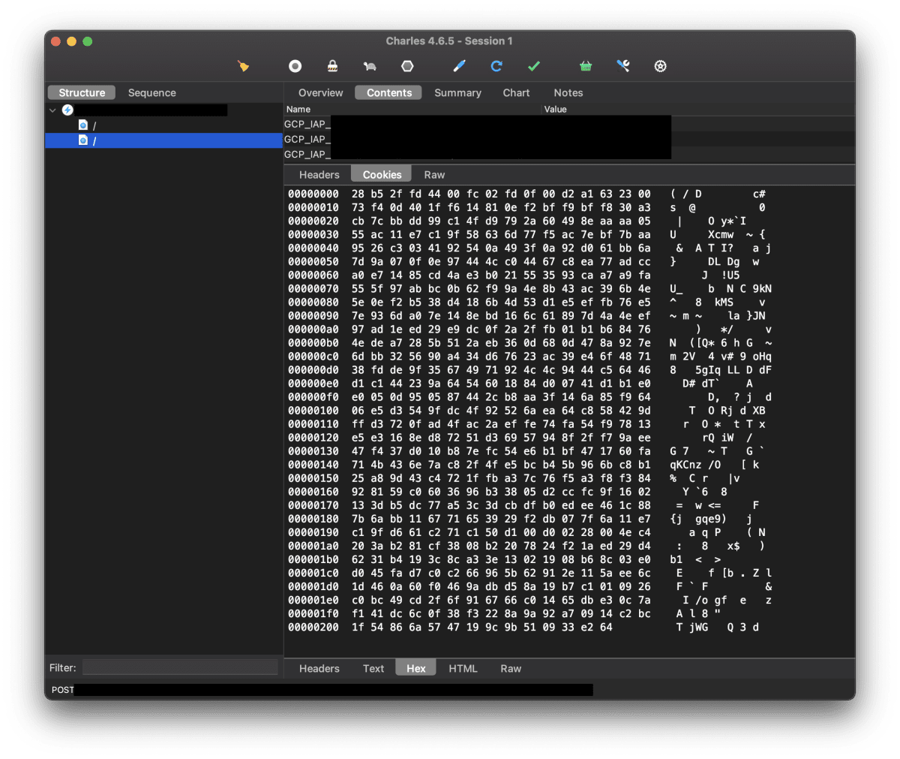
Task: Click the POST status bar label
Action: click(62, 689)
